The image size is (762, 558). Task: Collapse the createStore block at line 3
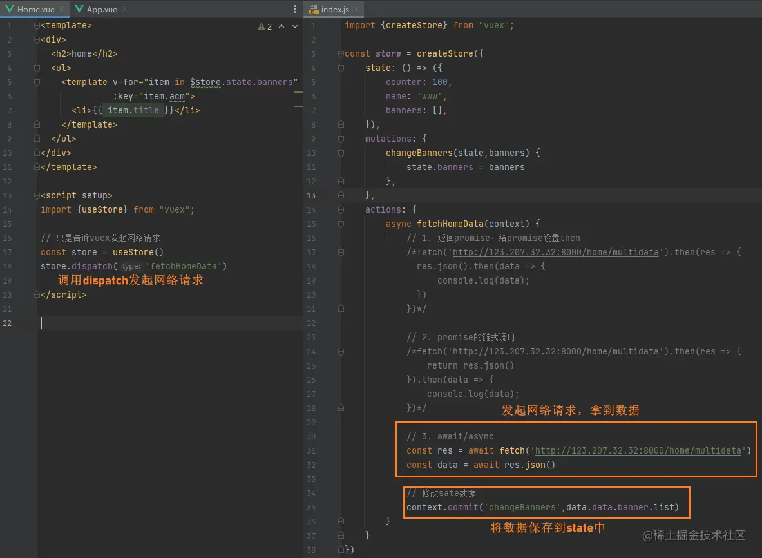tap(341, 54)
